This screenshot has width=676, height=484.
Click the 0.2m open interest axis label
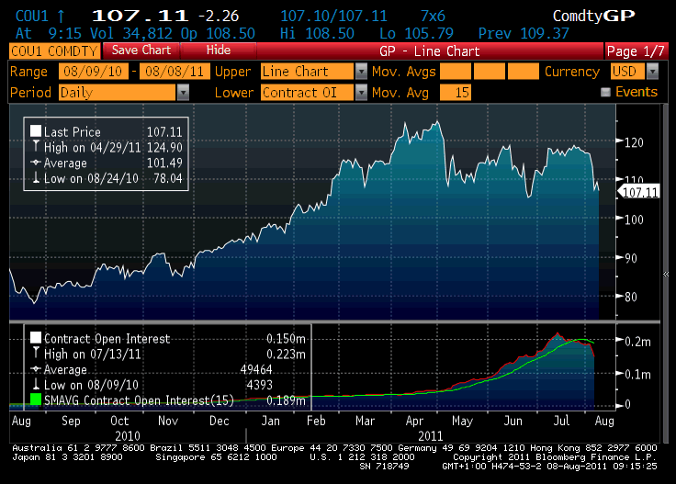[637, 342]
